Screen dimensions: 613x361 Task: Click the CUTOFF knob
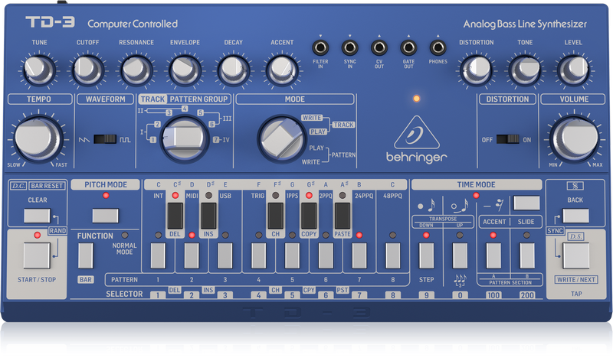pyautogui.click(x=87, y=70)
